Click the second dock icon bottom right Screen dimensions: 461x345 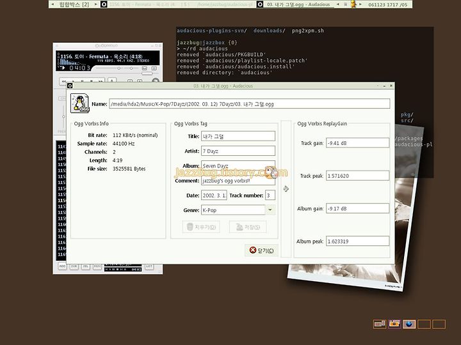pos(394,324)
